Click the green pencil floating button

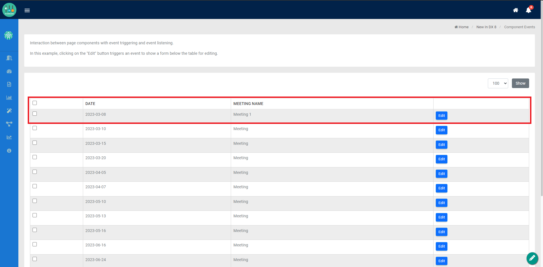[x=532, y=258]
